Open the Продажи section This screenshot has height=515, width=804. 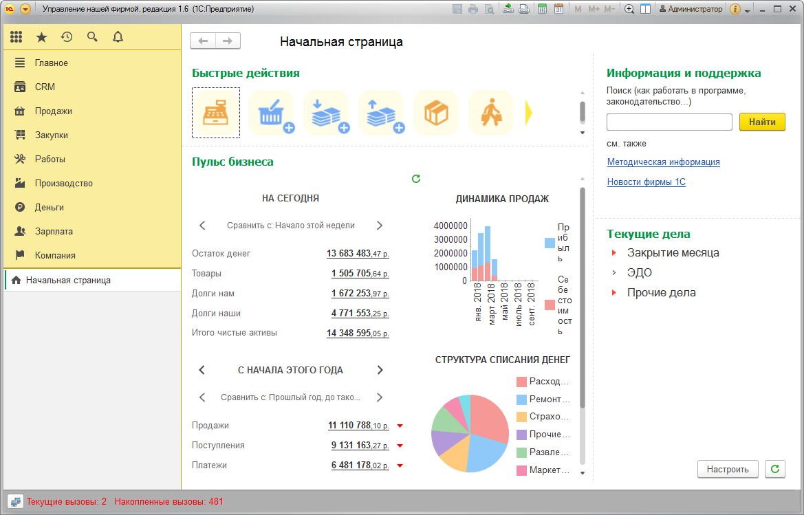coord(92,111)
